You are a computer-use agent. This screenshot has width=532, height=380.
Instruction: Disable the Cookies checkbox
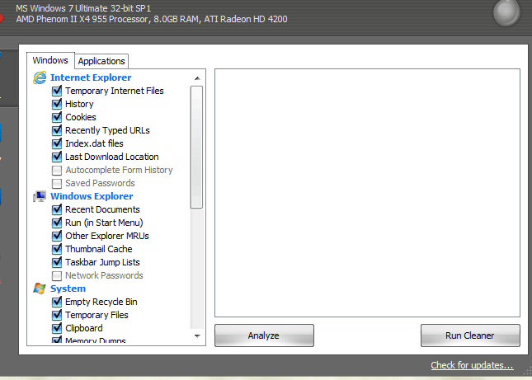pyautogui.click(x=57, y=117)
